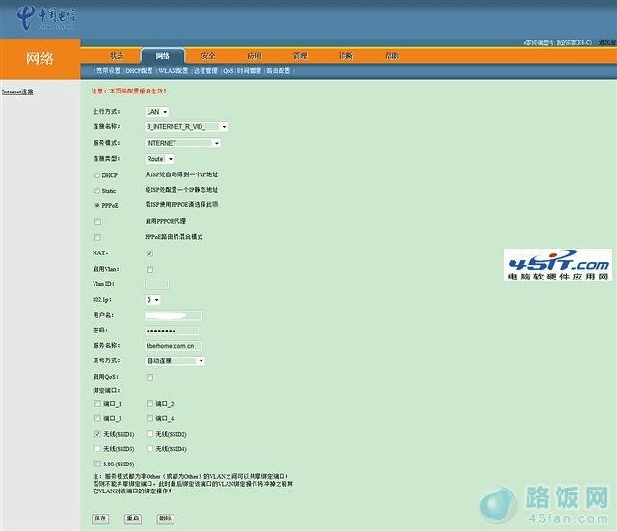Open the 应用 application tab
The width and height of the screenshot is (617, 531).
255,56
